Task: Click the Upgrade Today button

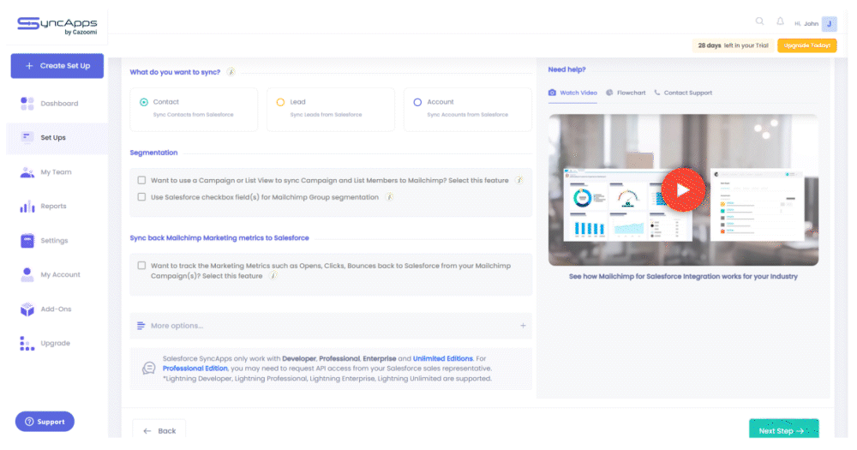Action: 806,45
